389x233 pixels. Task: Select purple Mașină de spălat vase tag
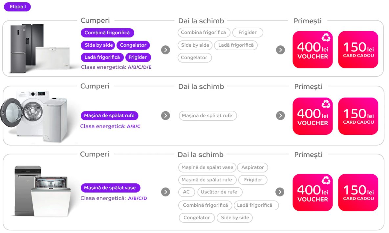pos(110,188)
